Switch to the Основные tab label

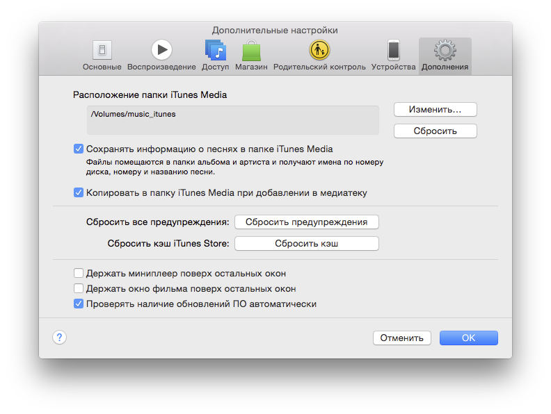102,67
